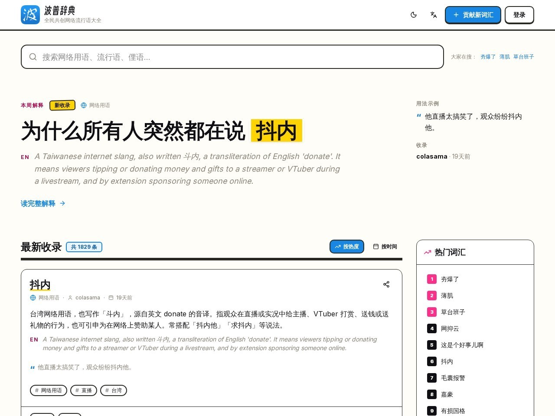Click the calendar icon in 按时间
The image size is (555, 416).
pos(376,247)
